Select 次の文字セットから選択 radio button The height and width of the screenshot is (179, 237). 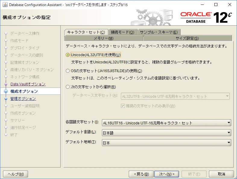click(x=68, y=87)
